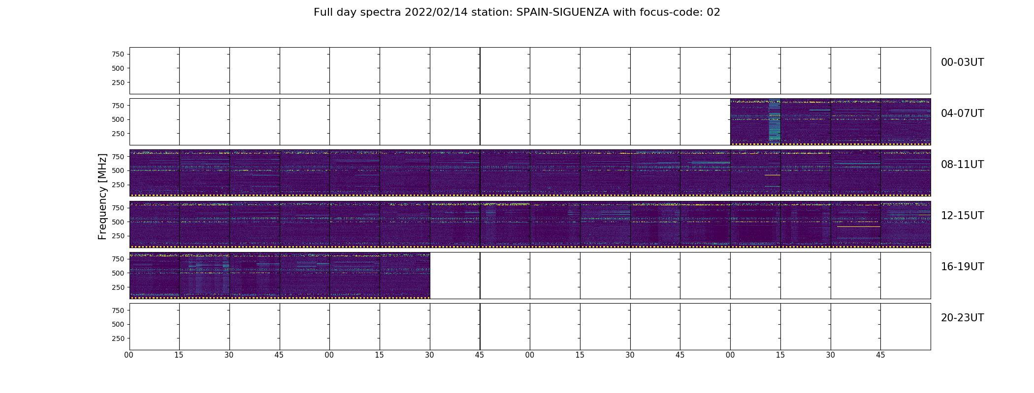1034x393 pixels.
Task: Click the 500 tick of the 12-15UT row
Action: [118, 222]
